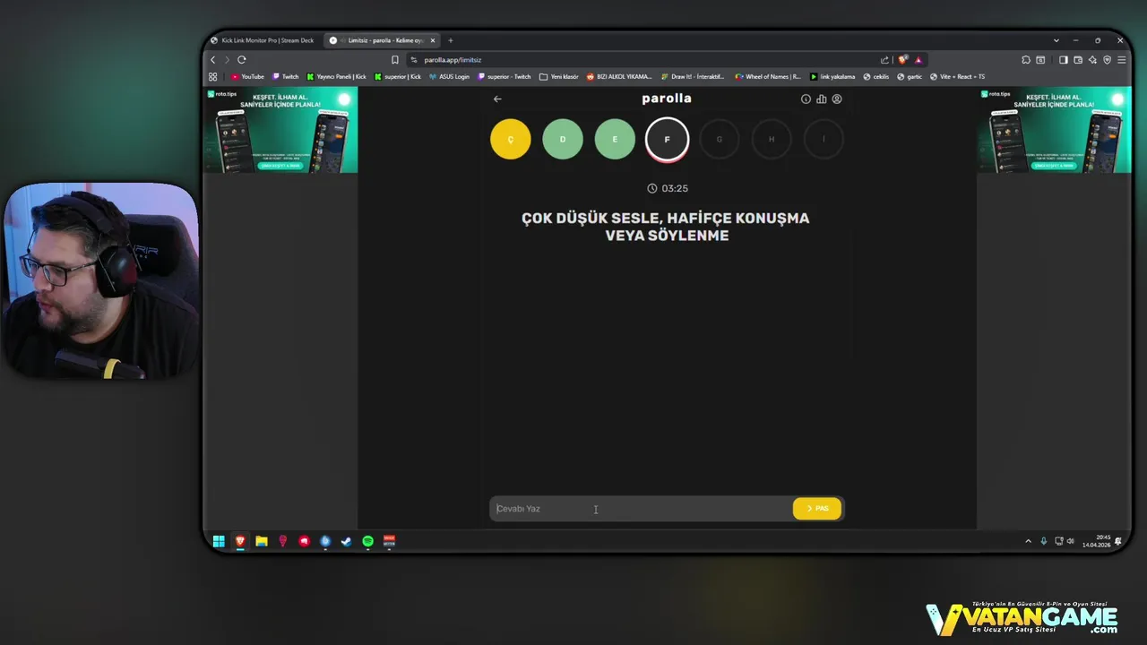The height and width of the screenshot is (645, 1147).
Task: Open Steam from the taskbar
Action: coord(347,541)
